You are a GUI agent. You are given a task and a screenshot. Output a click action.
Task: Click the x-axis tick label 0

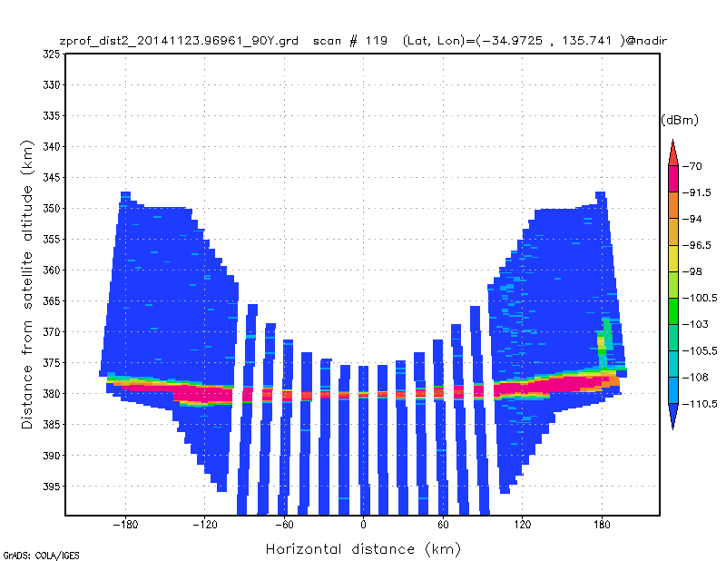pyautogui.click(x=364, y=525)
